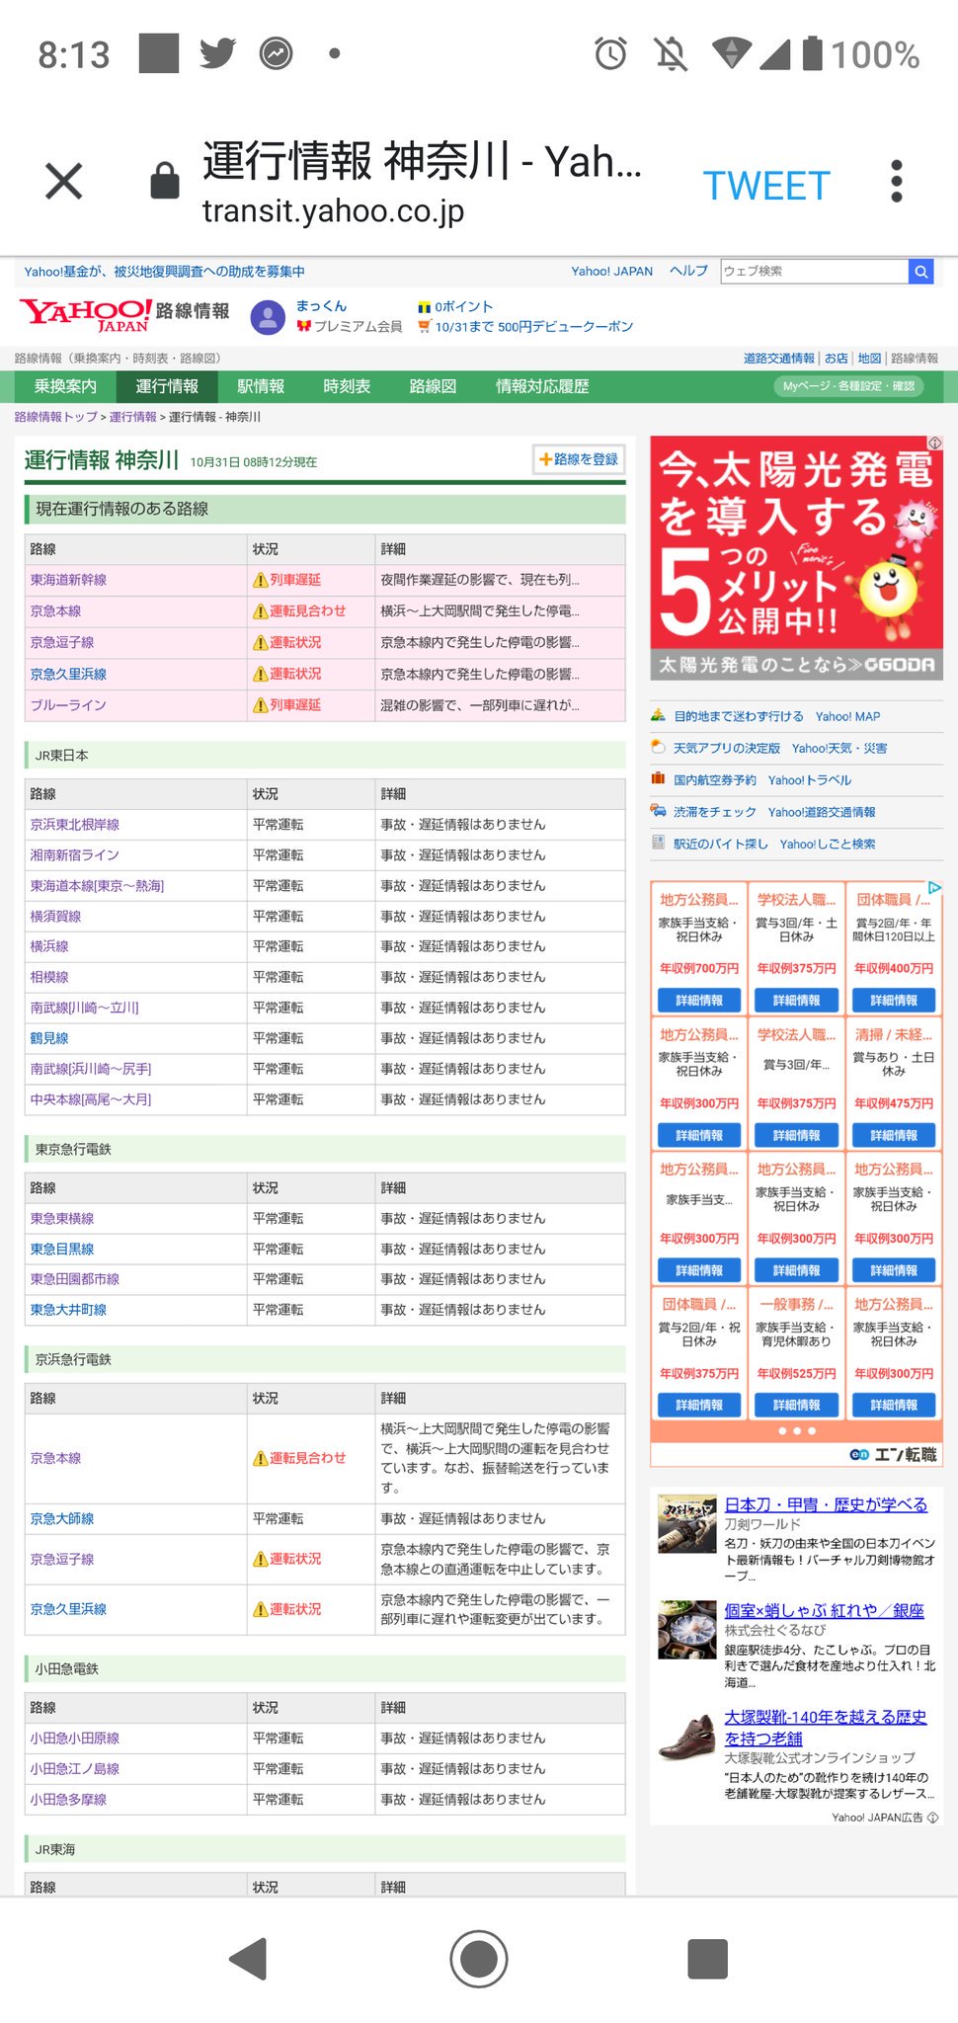Viewport: 958px width, 2023px height.
Task: Open the 東急大井町線 link
Action: tap(68, 1310)
